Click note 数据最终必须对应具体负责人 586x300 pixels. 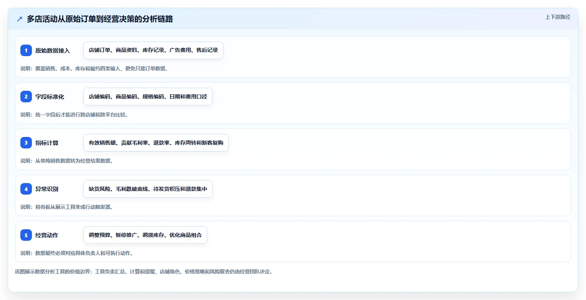[77, 253]
